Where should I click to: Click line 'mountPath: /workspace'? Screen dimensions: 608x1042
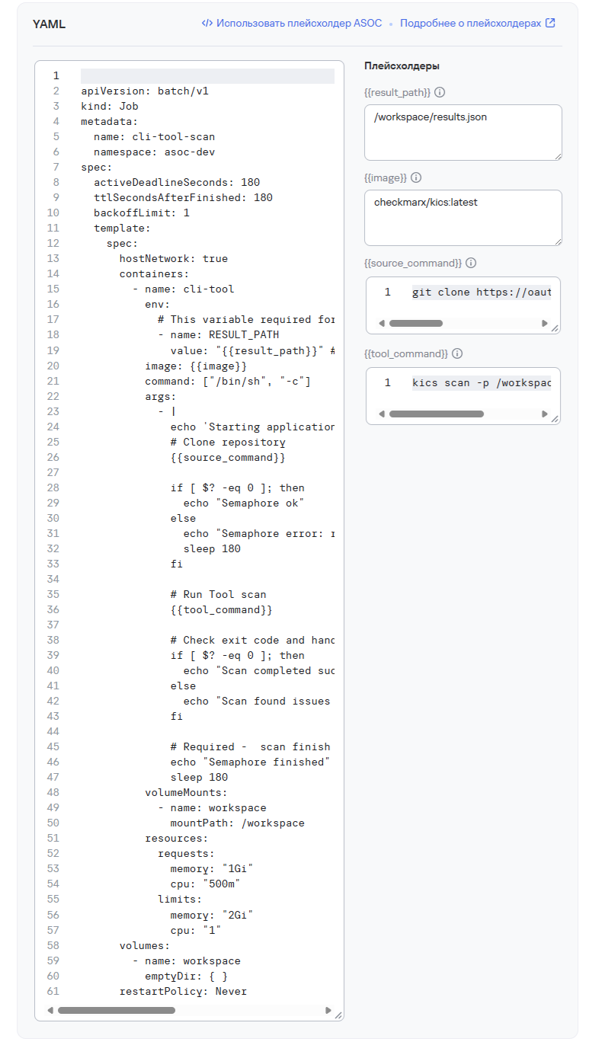tap(238, 823)
